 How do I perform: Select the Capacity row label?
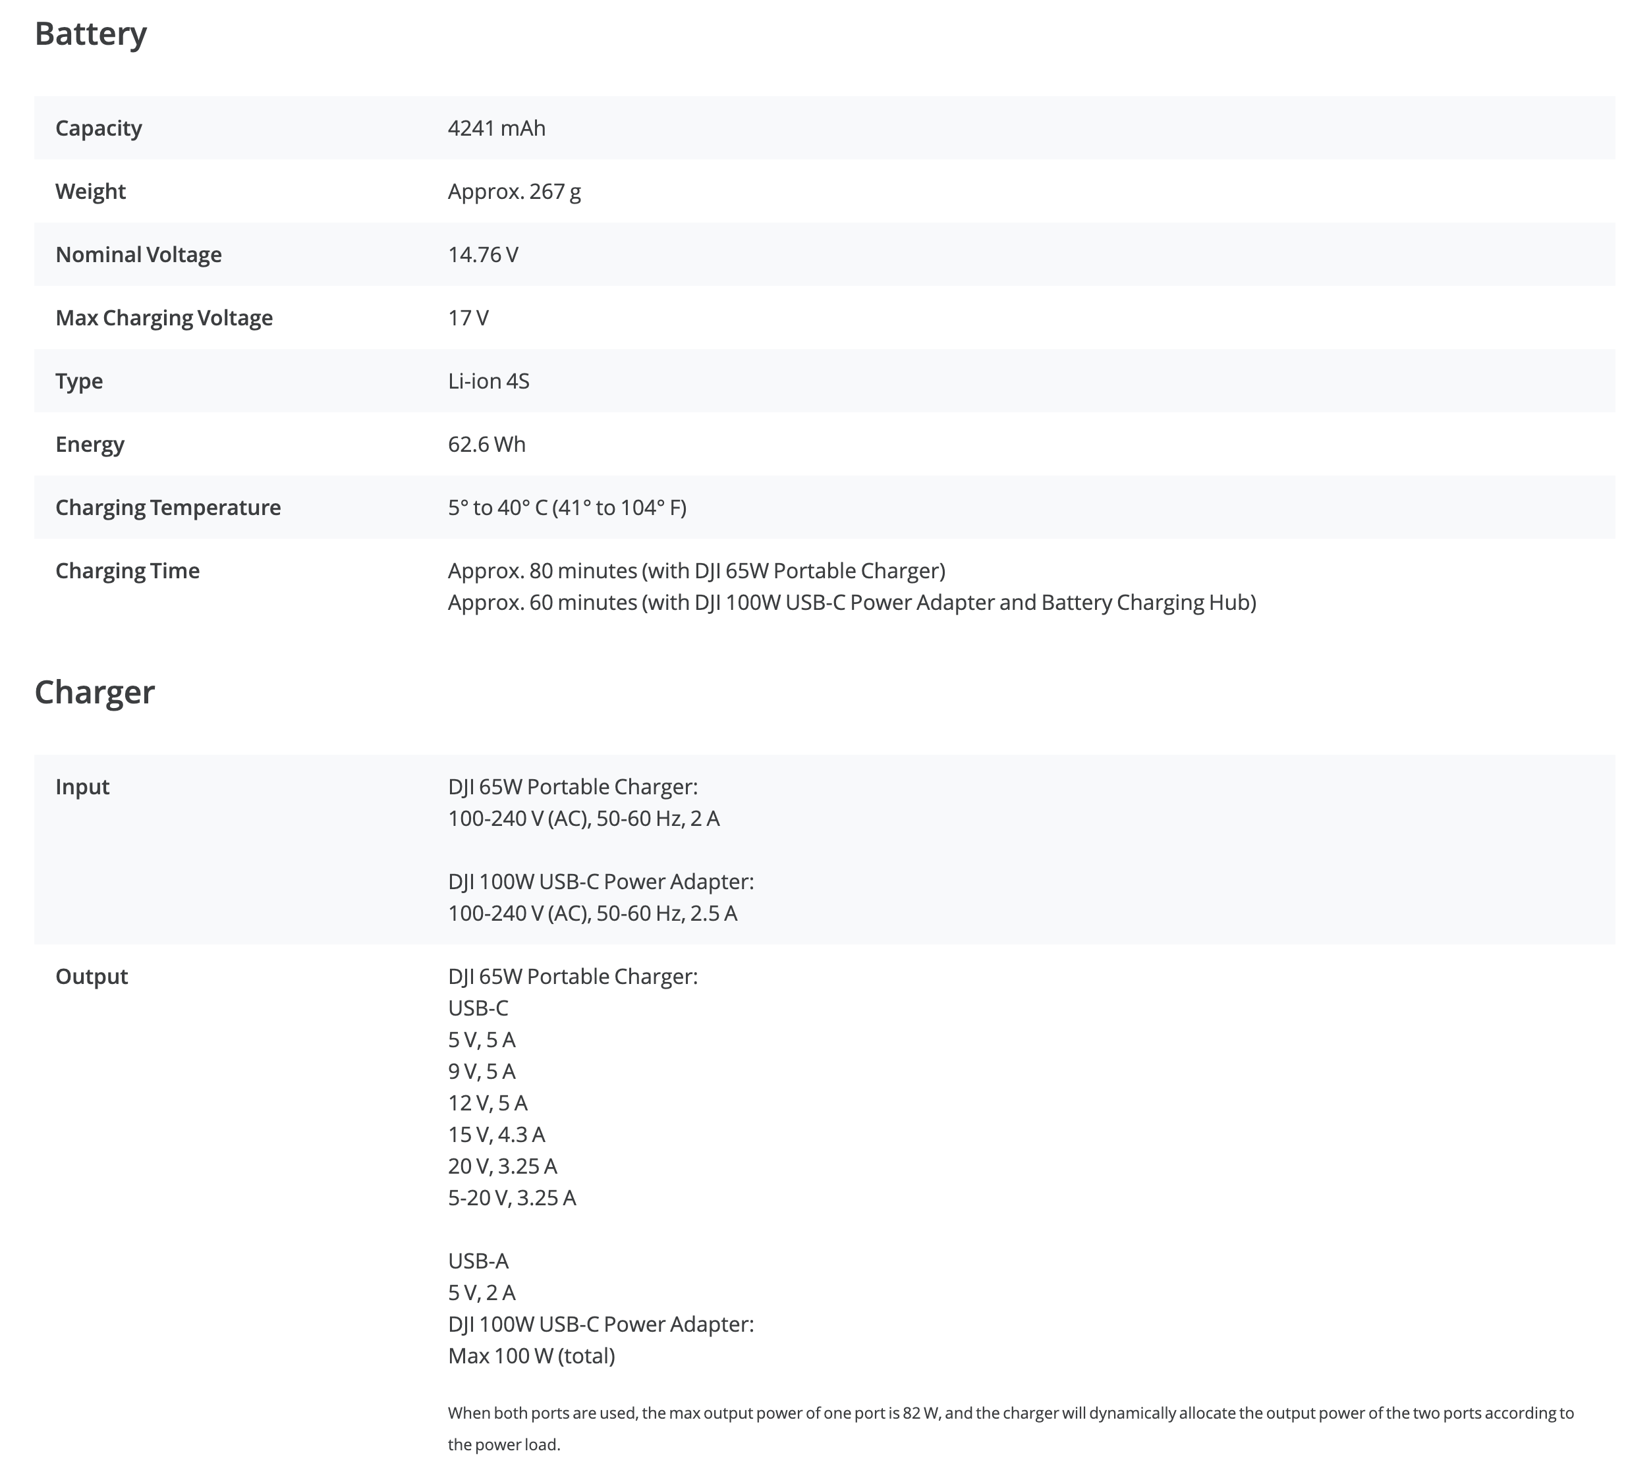pyautogui.click(x=98, y=128)
